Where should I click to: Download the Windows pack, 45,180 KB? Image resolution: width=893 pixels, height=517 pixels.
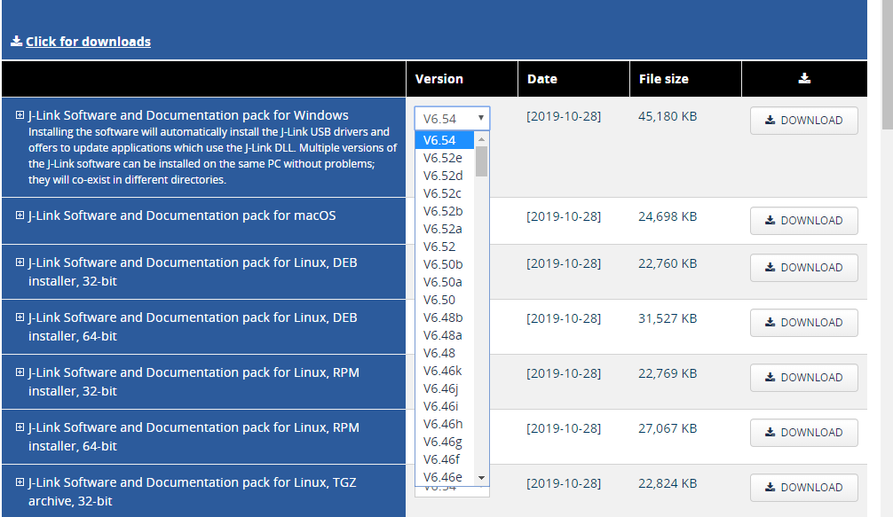803,121
